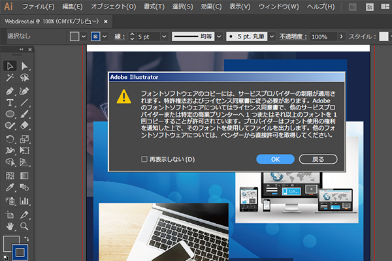
Task: Select the Curvature tool
Action: click(x=24, y=91)
